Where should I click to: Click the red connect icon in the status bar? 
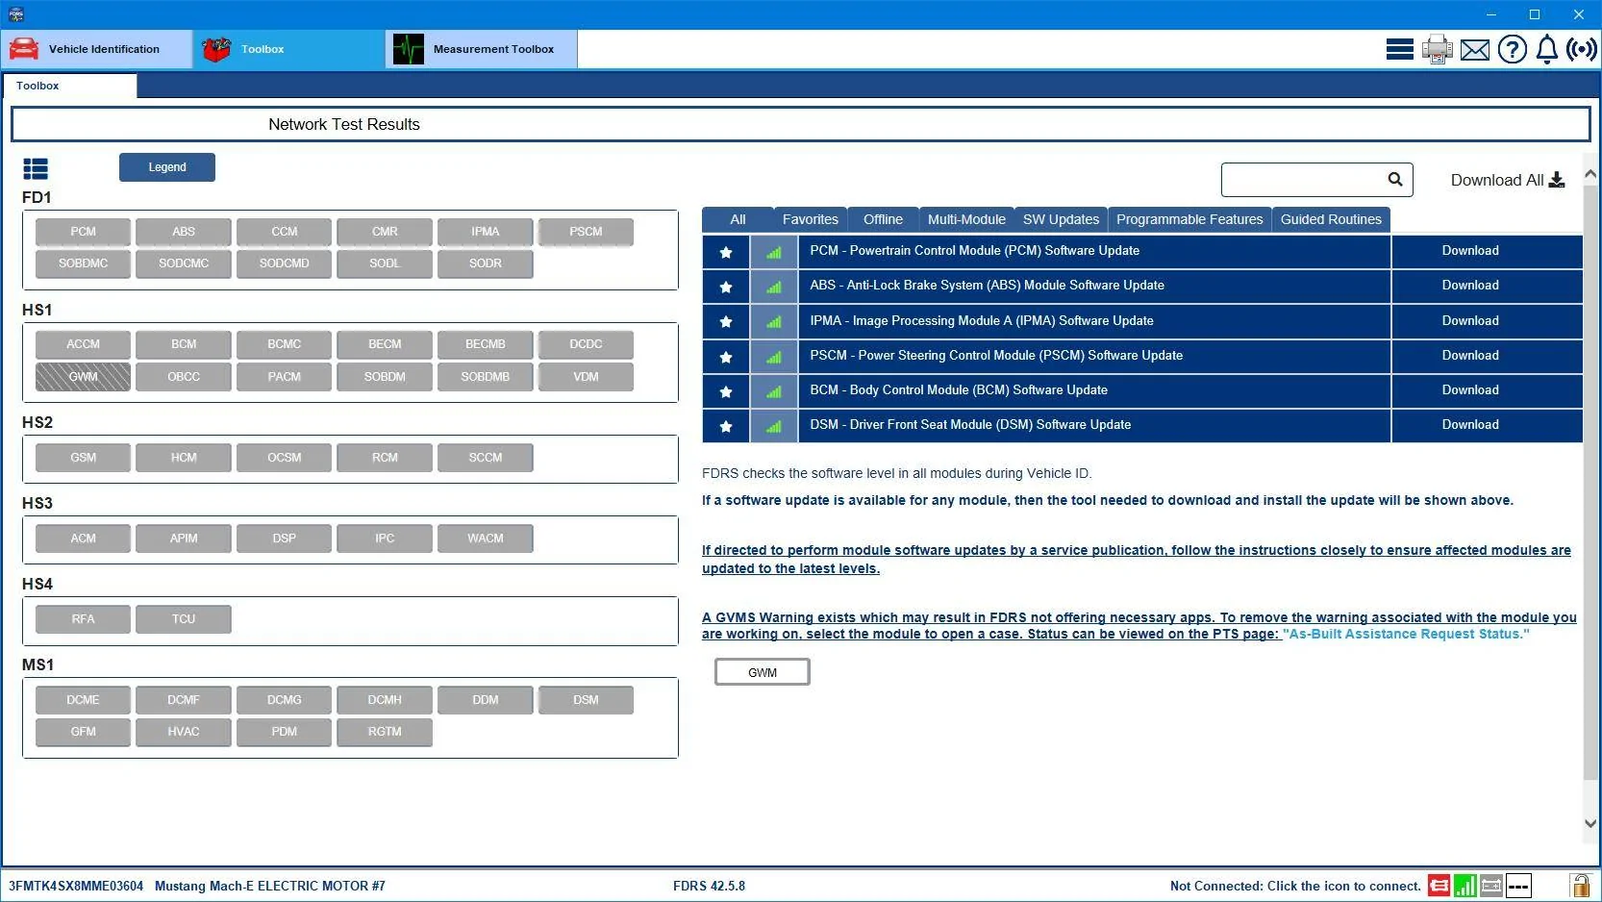[1439, 886]
